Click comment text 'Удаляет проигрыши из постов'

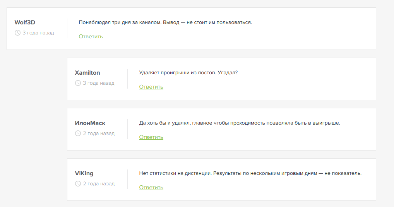[188, 73]
